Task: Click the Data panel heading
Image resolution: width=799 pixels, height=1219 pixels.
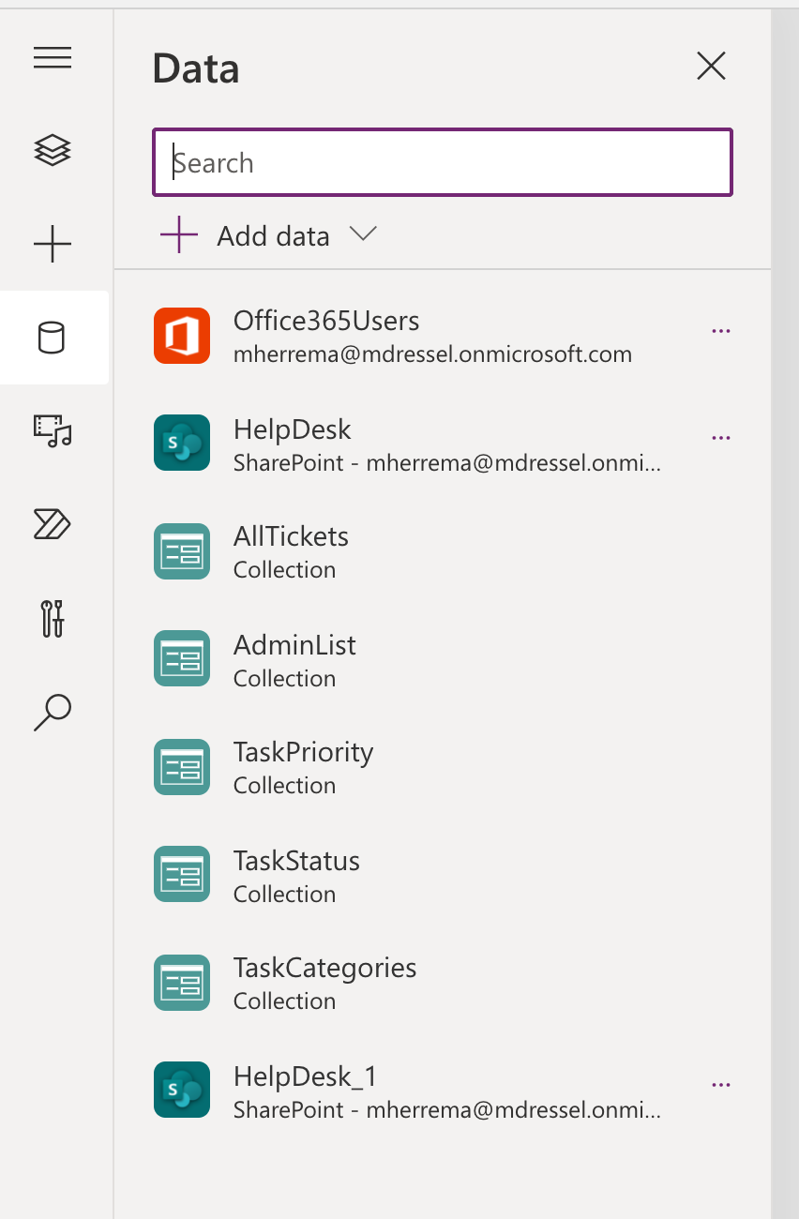Action: pos(196,68)
